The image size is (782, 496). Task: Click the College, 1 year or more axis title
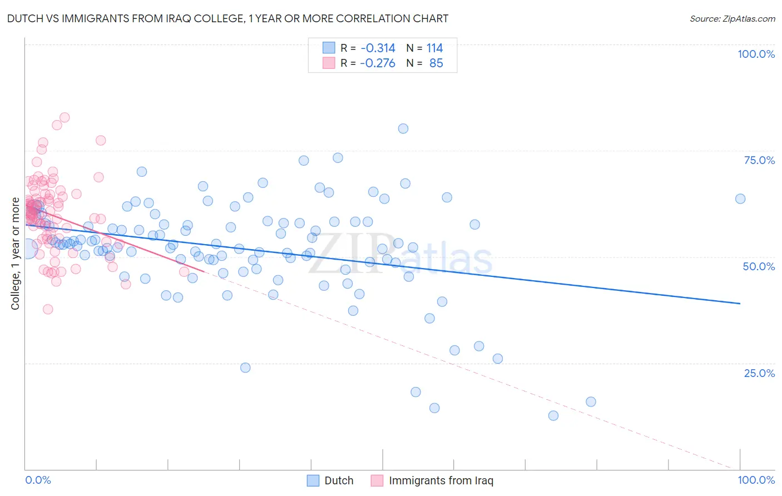pyautogui.click(x=16, y=254)
